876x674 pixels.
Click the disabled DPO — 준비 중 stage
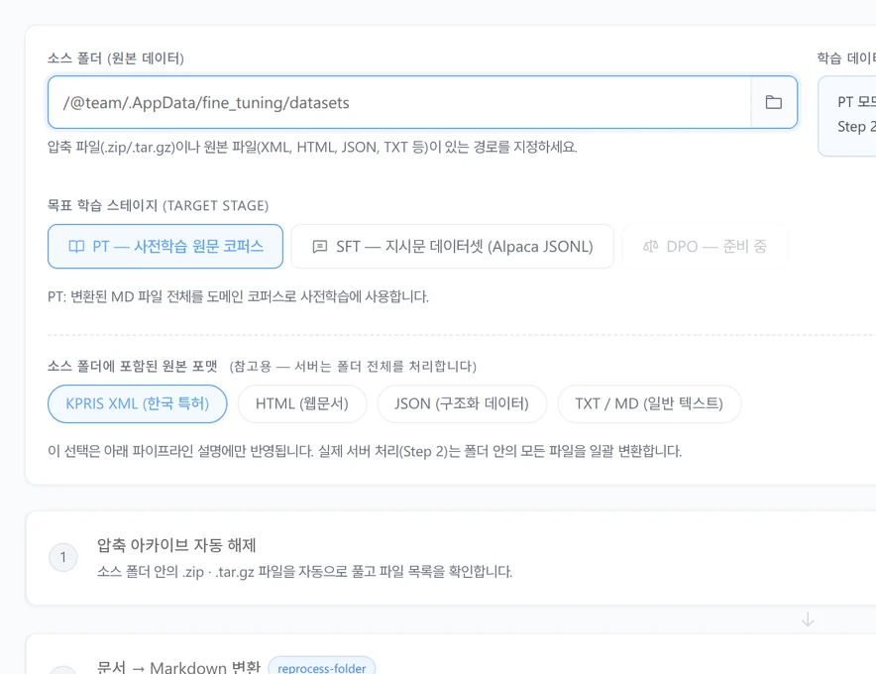[705, 247]
